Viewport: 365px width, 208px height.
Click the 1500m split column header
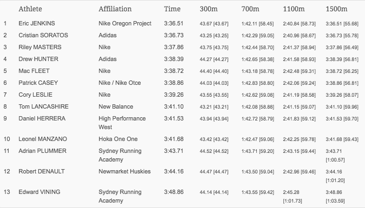coord(336,9)
